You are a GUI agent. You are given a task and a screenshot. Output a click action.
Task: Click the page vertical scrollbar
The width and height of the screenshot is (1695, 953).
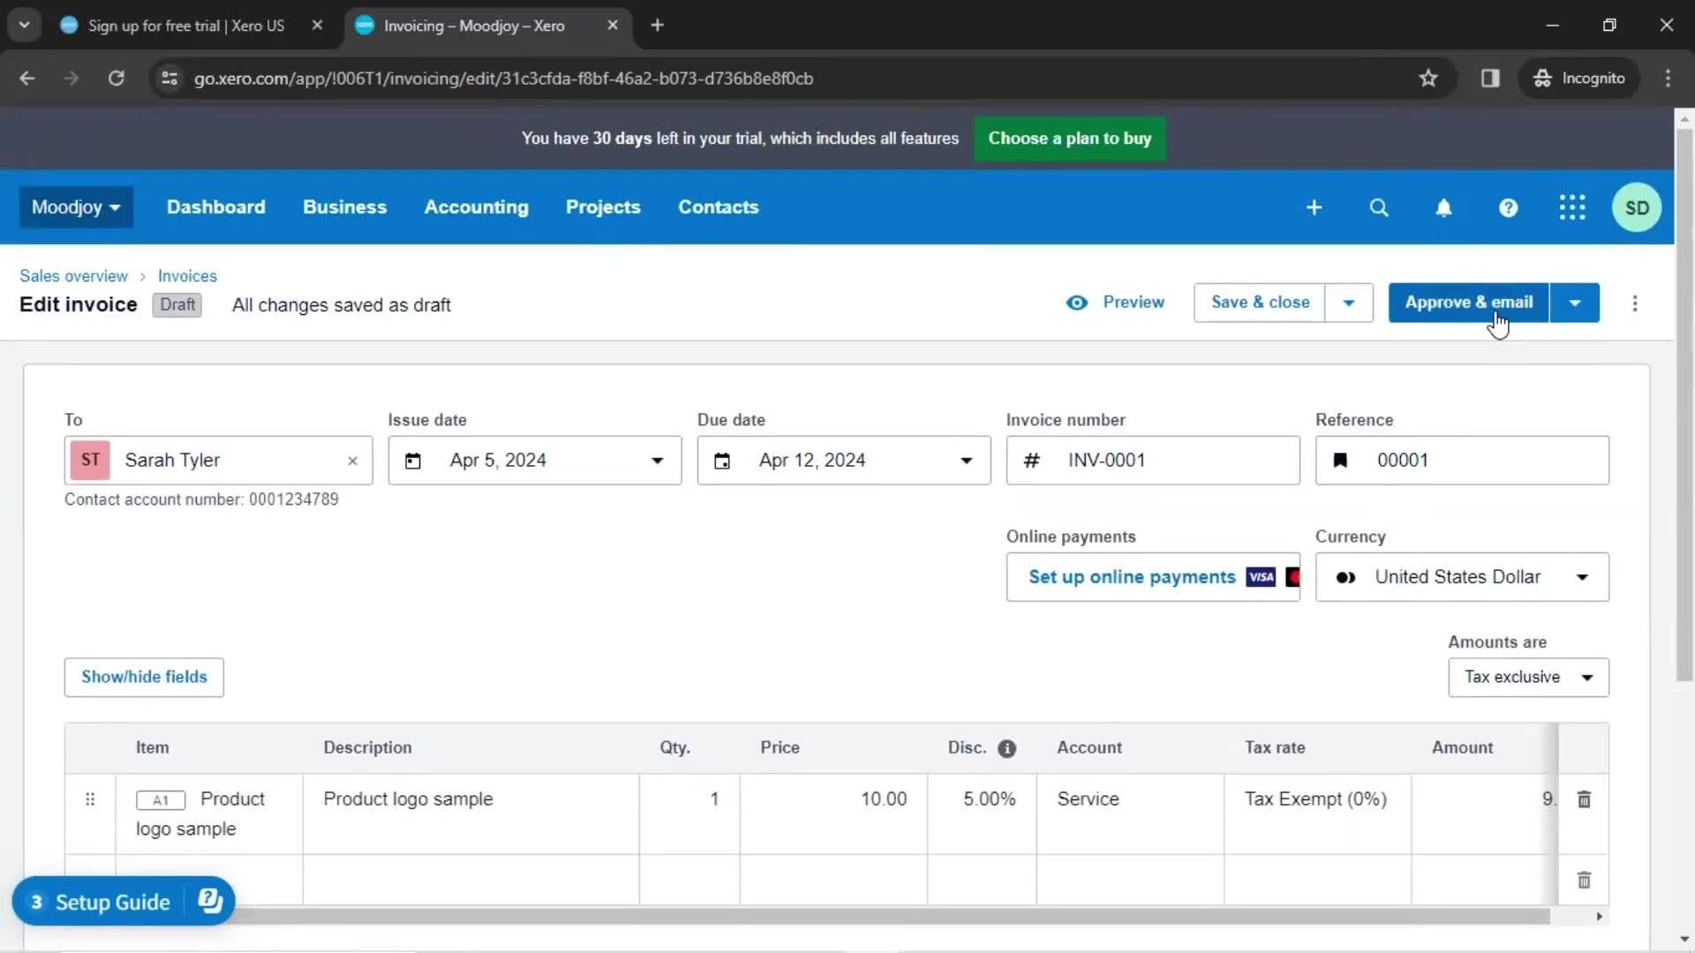1684,406
